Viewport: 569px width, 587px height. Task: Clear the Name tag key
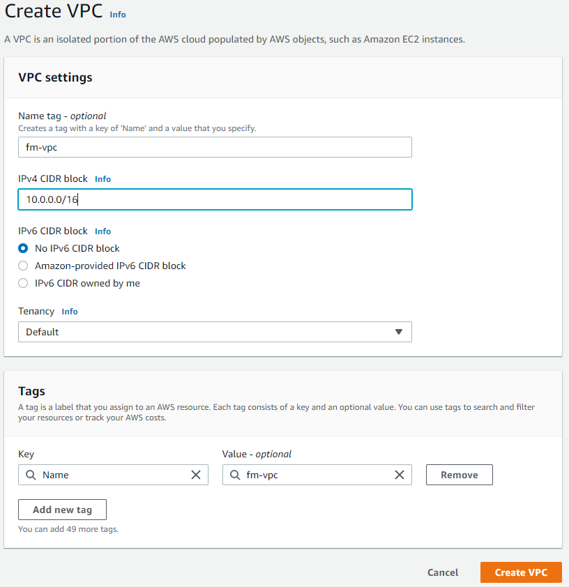click(196, 475)
